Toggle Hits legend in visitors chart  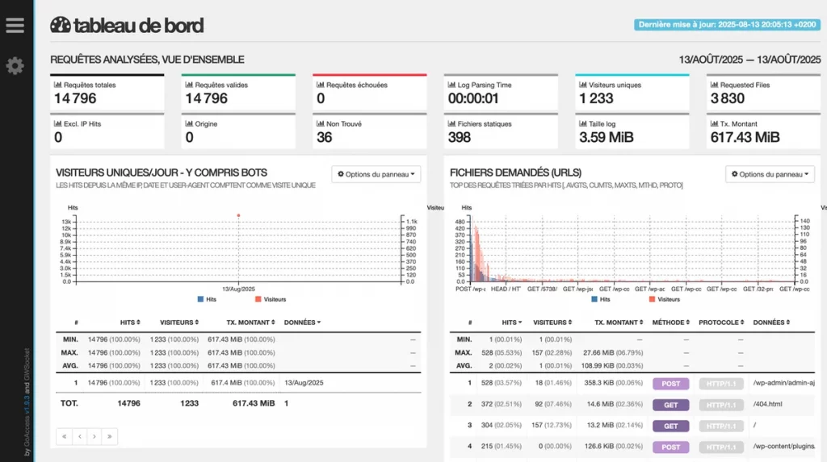tap(207, 299)
